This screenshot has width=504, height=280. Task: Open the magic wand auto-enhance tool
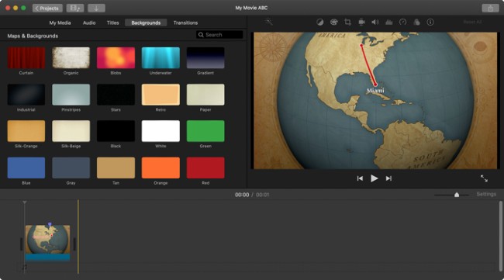point(269,22)
